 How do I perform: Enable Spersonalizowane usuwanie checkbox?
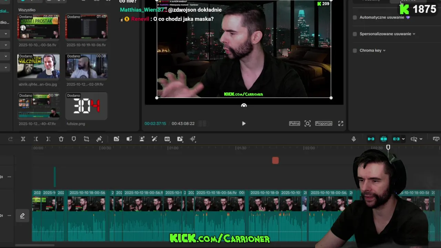(x=355, y=34)
